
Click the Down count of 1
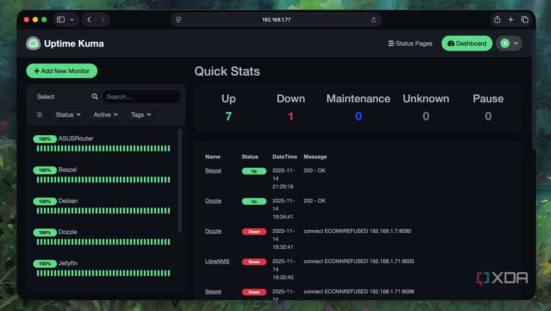(x=291, y=116)
